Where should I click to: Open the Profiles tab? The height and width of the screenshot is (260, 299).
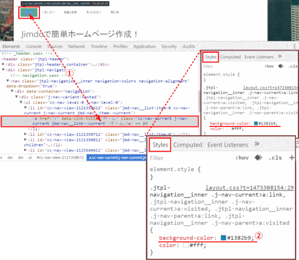pyautogui.click(x=120, y=47)
